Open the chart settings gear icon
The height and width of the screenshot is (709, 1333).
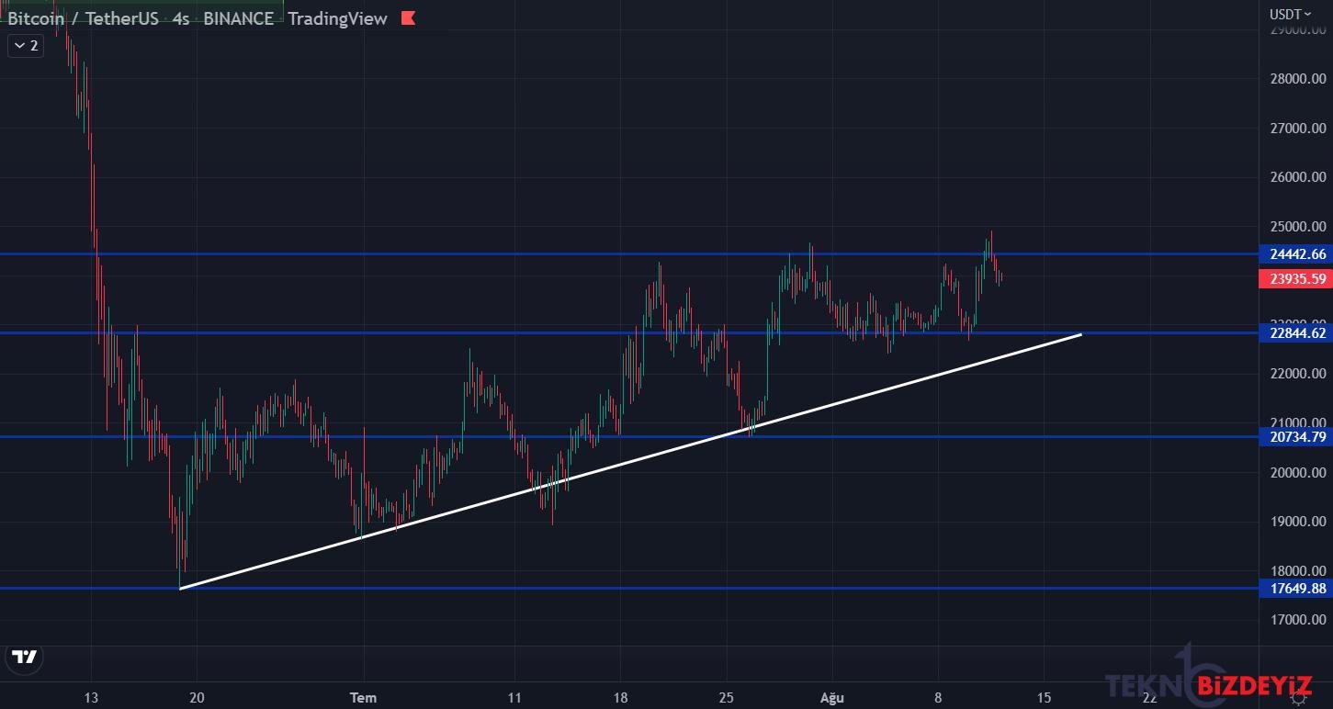point(1298,699)
